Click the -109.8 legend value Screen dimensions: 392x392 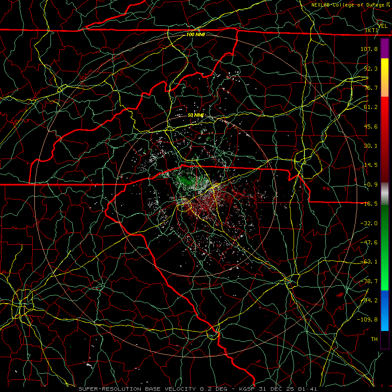367,320
